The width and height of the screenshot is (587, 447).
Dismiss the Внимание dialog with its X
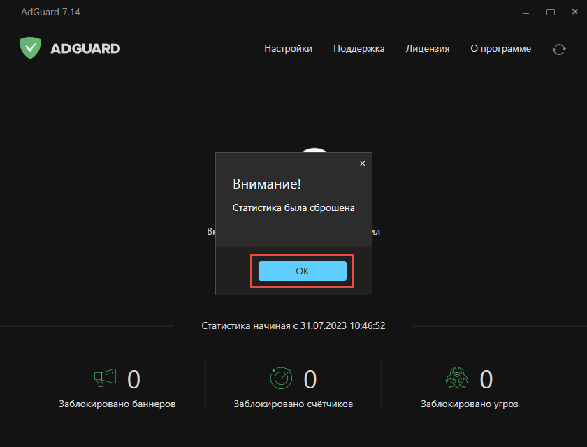coord(362,163)
